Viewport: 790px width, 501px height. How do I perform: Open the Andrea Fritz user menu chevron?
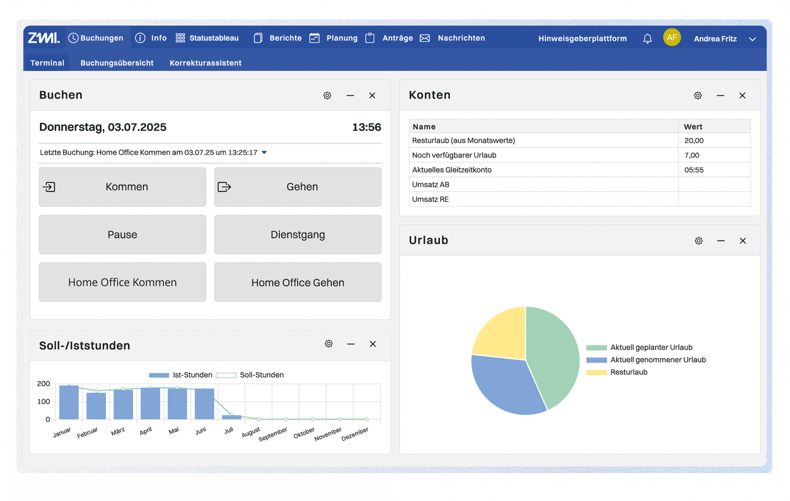click(x=752, y=39)
